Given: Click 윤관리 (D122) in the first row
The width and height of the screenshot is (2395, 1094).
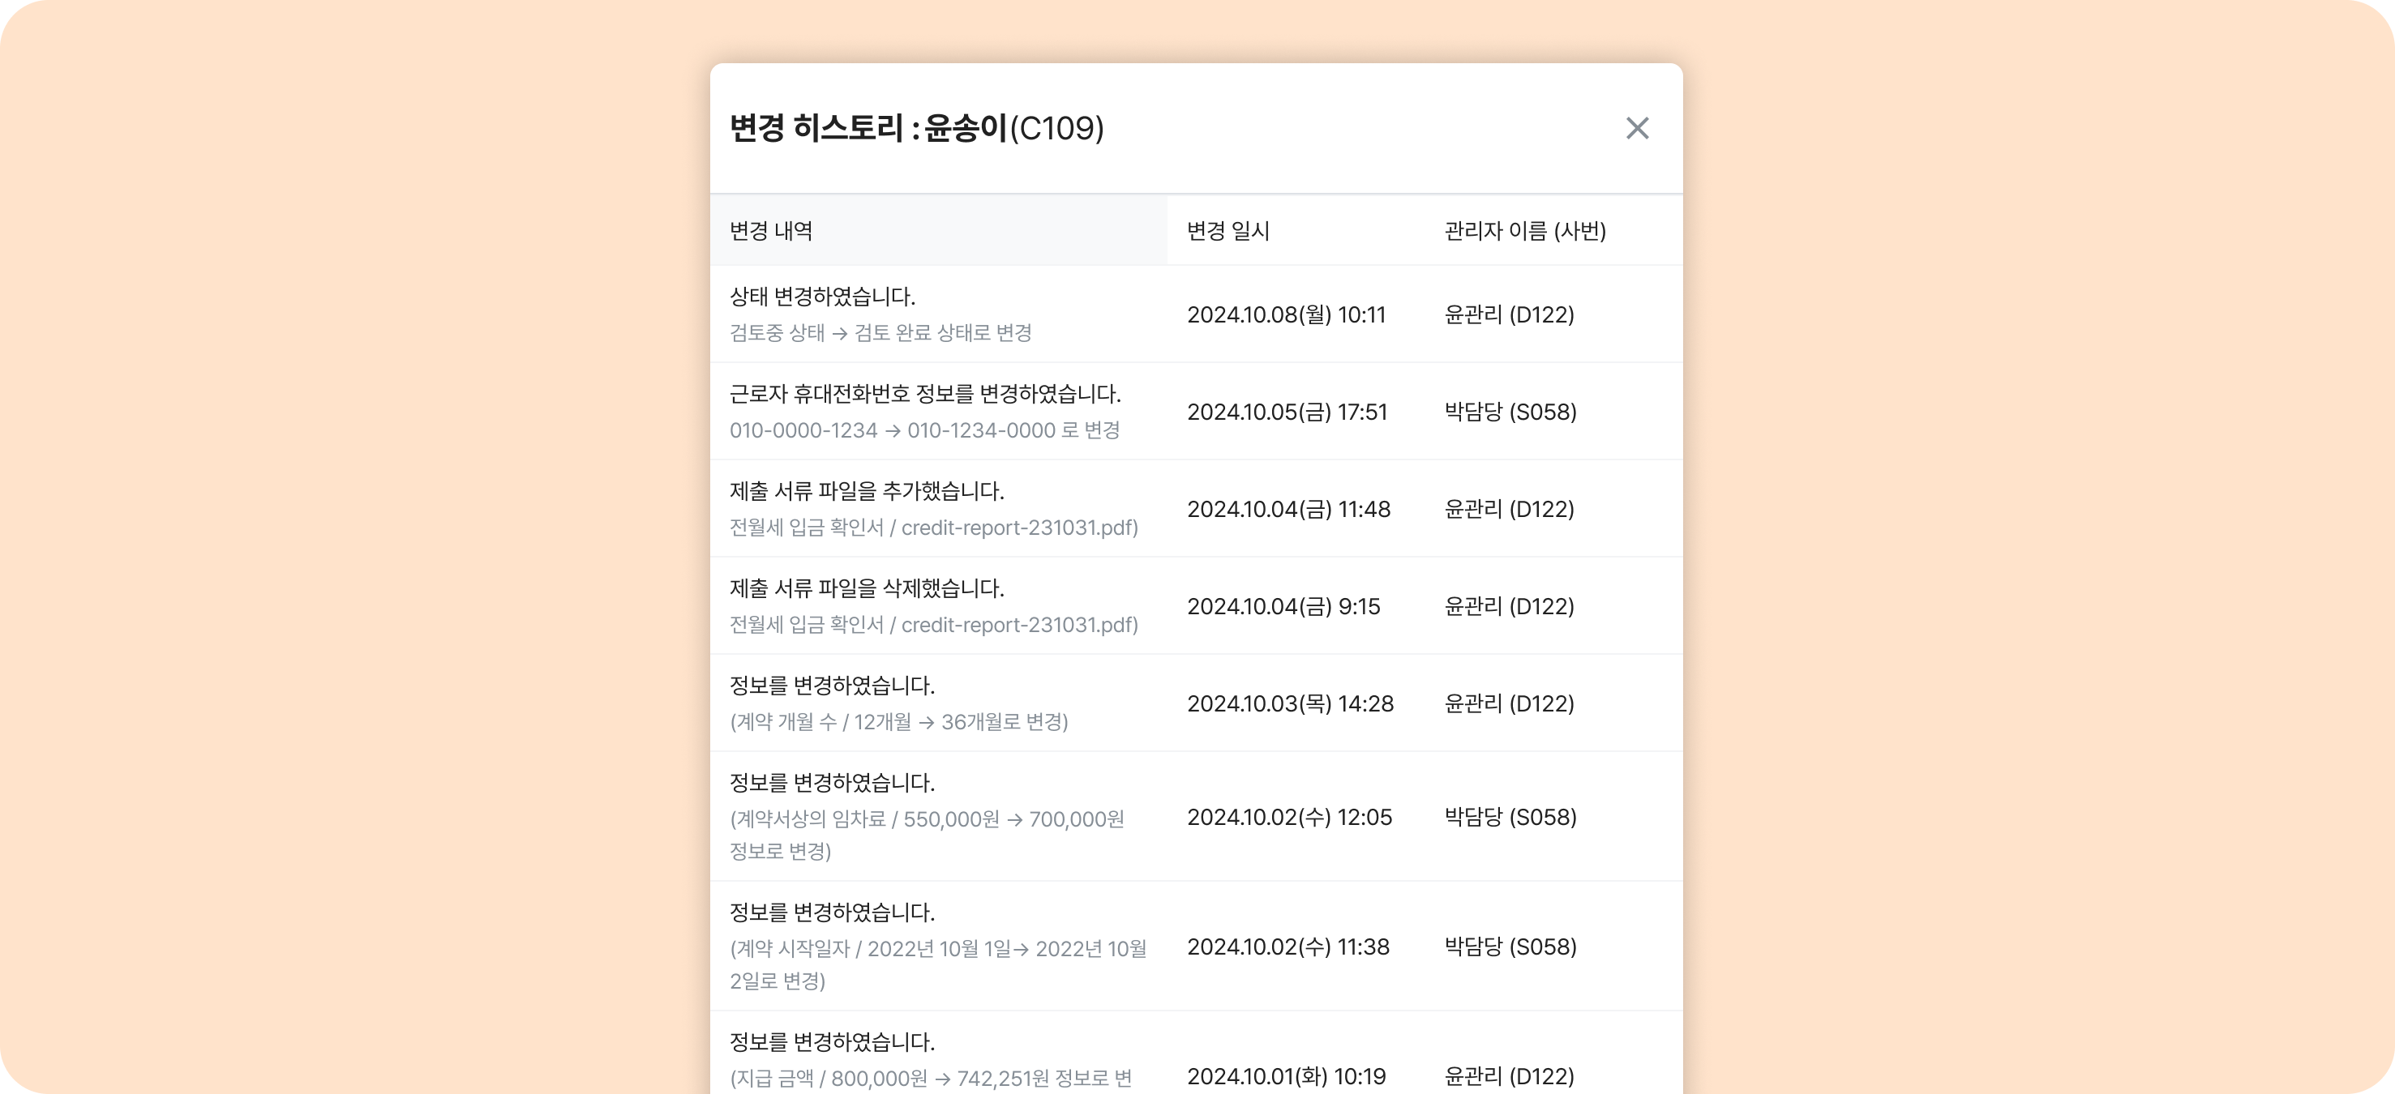Looking at the screenshot, I should (1508, 315).
